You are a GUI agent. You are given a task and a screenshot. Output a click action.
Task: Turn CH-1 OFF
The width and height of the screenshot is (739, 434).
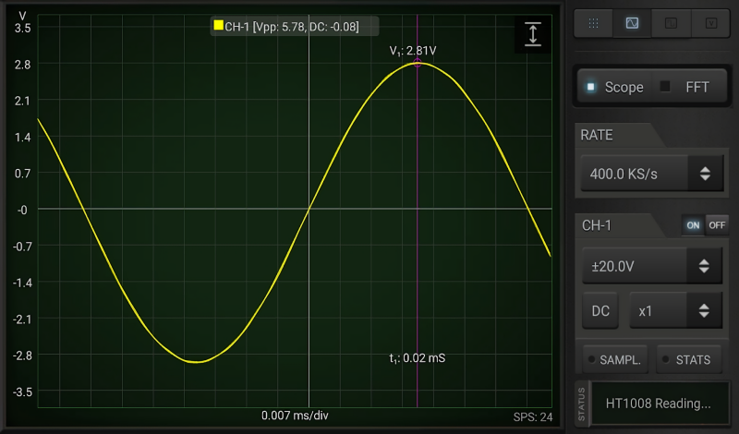point(717,225)
